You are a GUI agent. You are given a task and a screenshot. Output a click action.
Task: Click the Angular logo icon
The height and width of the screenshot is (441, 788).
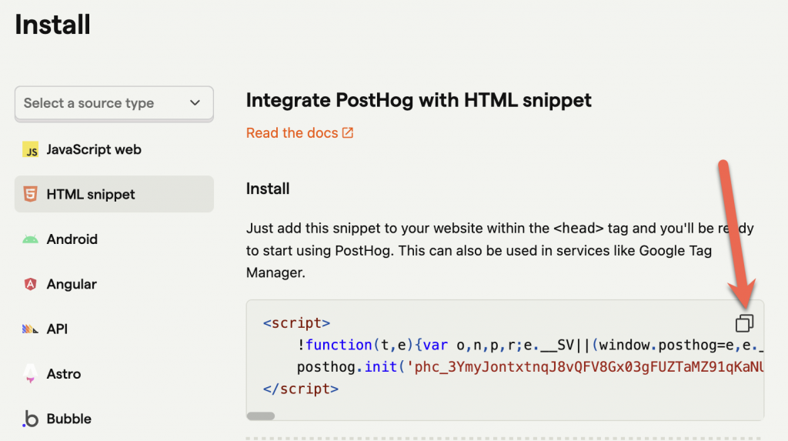tap(30, 284)
